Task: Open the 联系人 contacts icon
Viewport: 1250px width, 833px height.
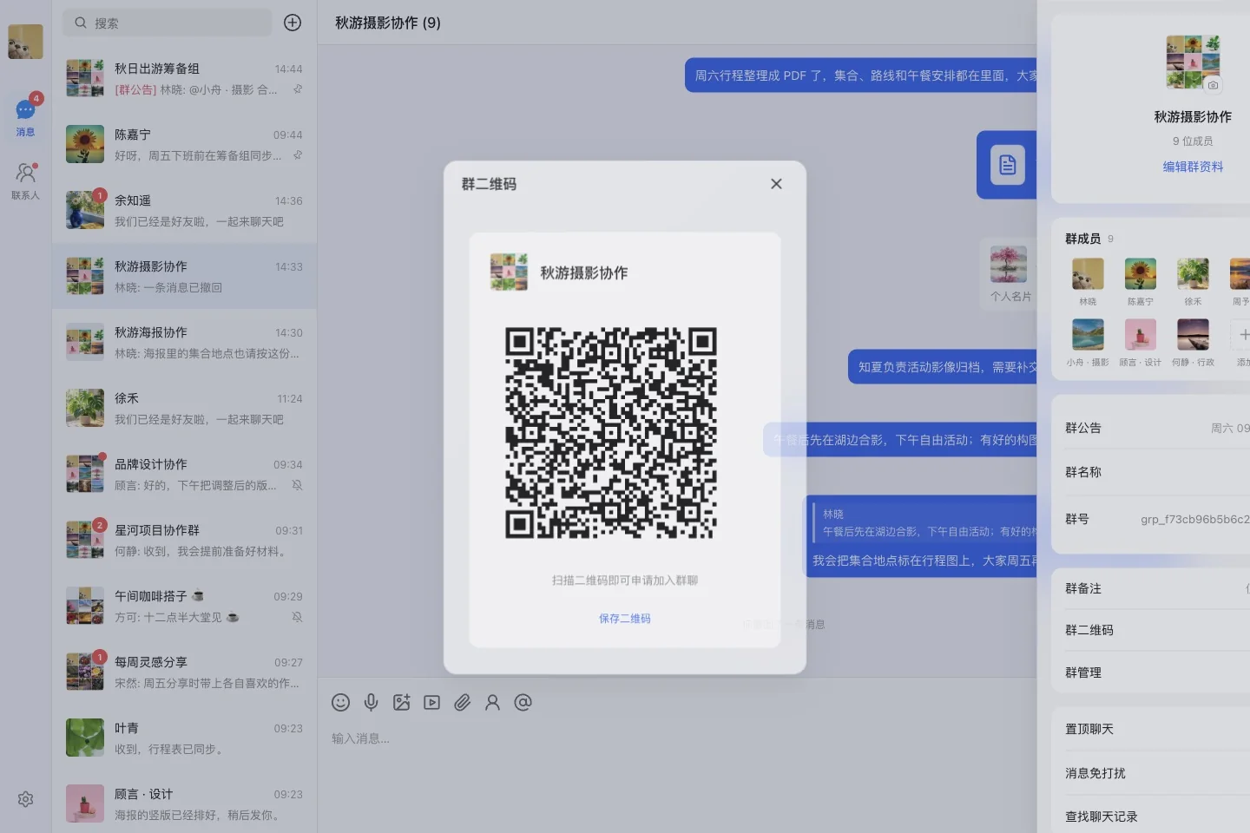Action: point(26,182)
